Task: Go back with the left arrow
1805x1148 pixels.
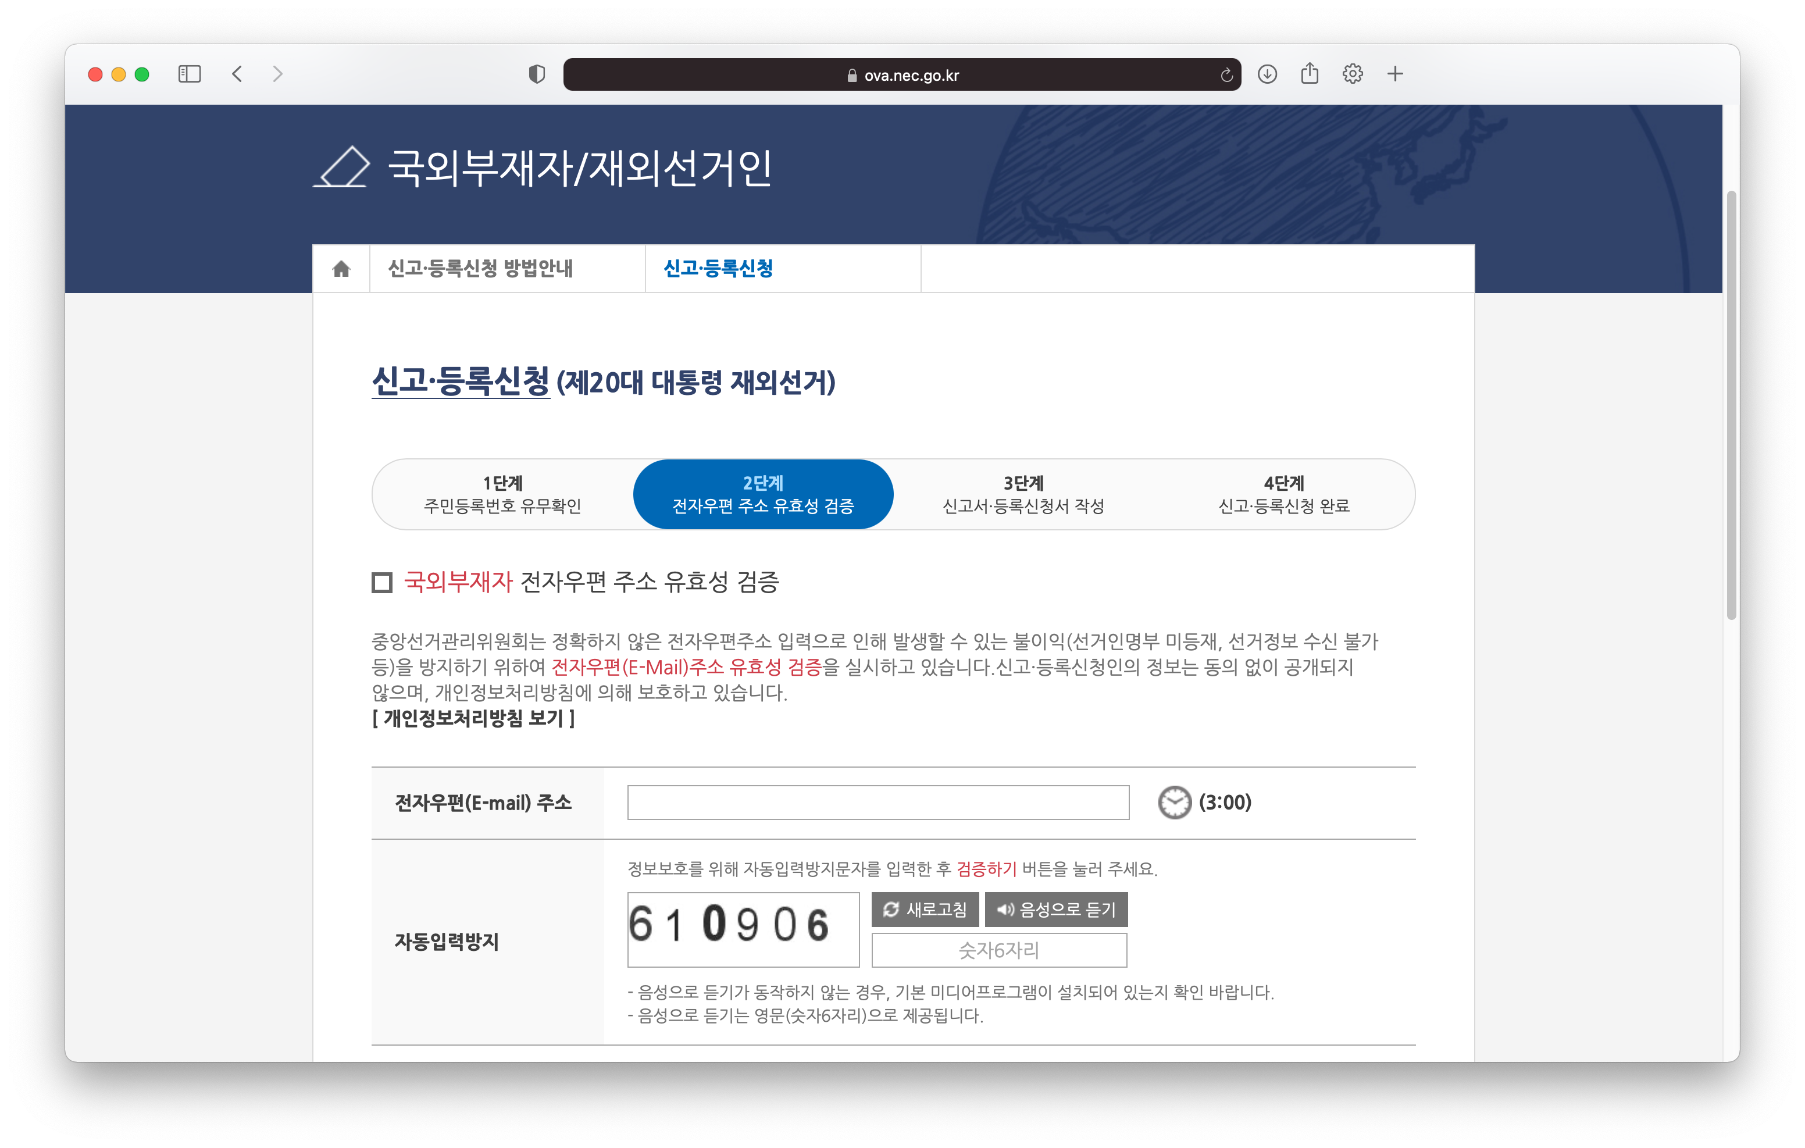Action: pyautogui.click(x=238, y=74)
